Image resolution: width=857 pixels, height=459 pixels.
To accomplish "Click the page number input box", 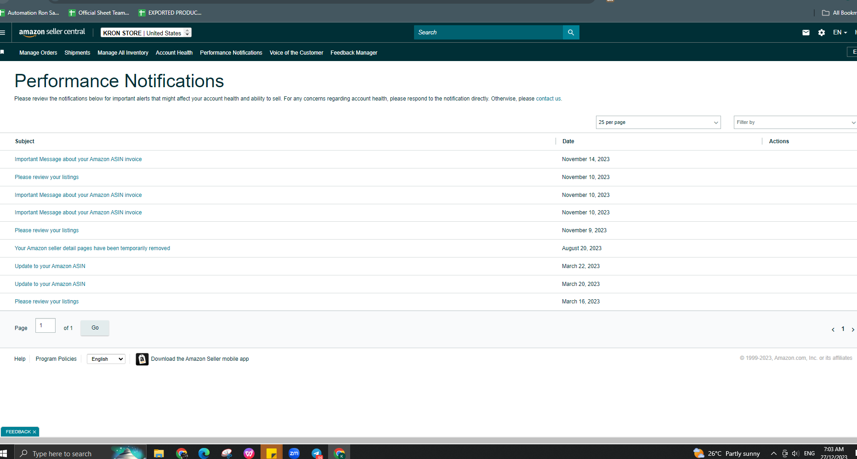I will tap(45, 325).
